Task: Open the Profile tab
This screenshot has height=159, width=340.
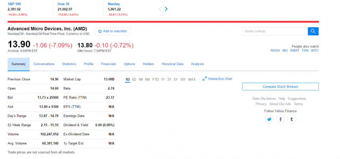Action: (89, 64)
